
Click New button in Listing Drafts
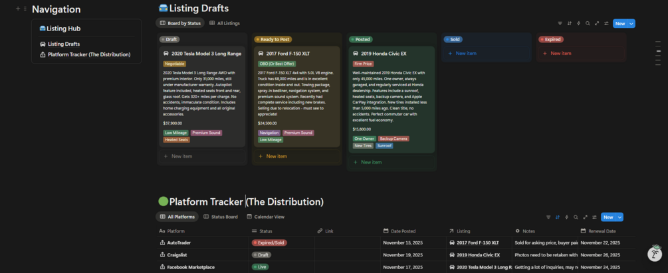pos(620,23)
